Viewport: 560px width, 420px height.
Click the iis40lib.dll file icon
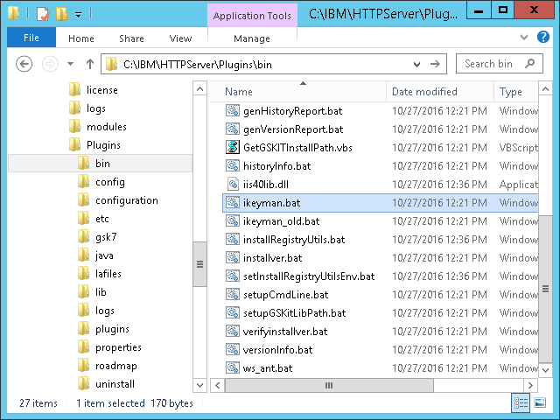233,184
